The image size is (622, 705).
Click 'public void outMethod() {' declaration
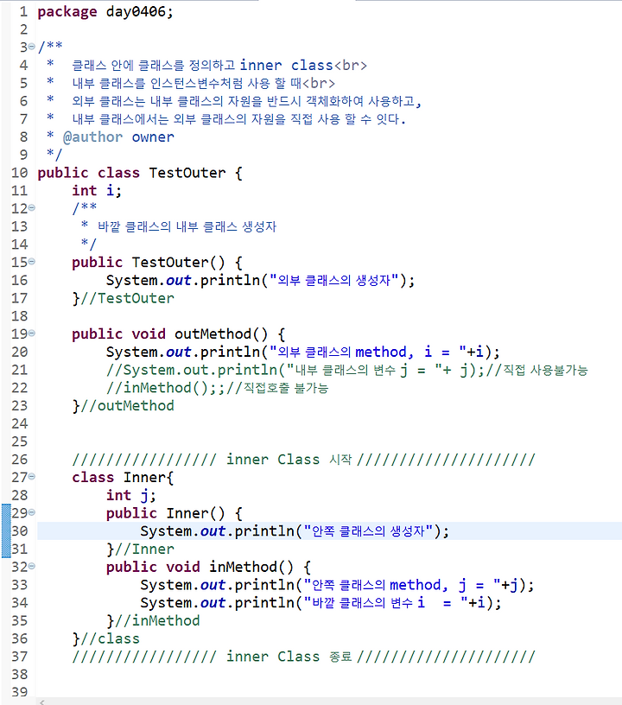point(179,334)
